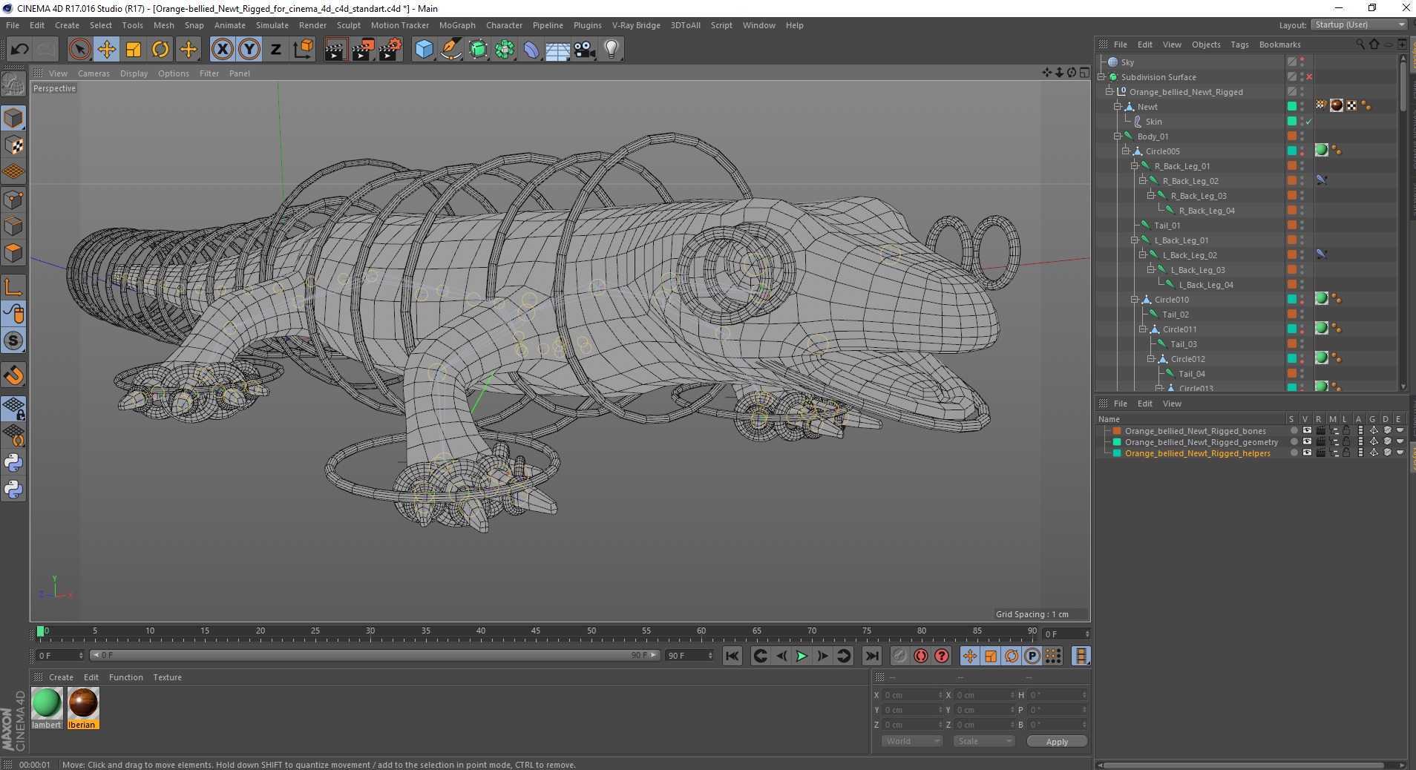Switch to Model mode
This screenshot has width=1416, height=770.
(13, 119)
